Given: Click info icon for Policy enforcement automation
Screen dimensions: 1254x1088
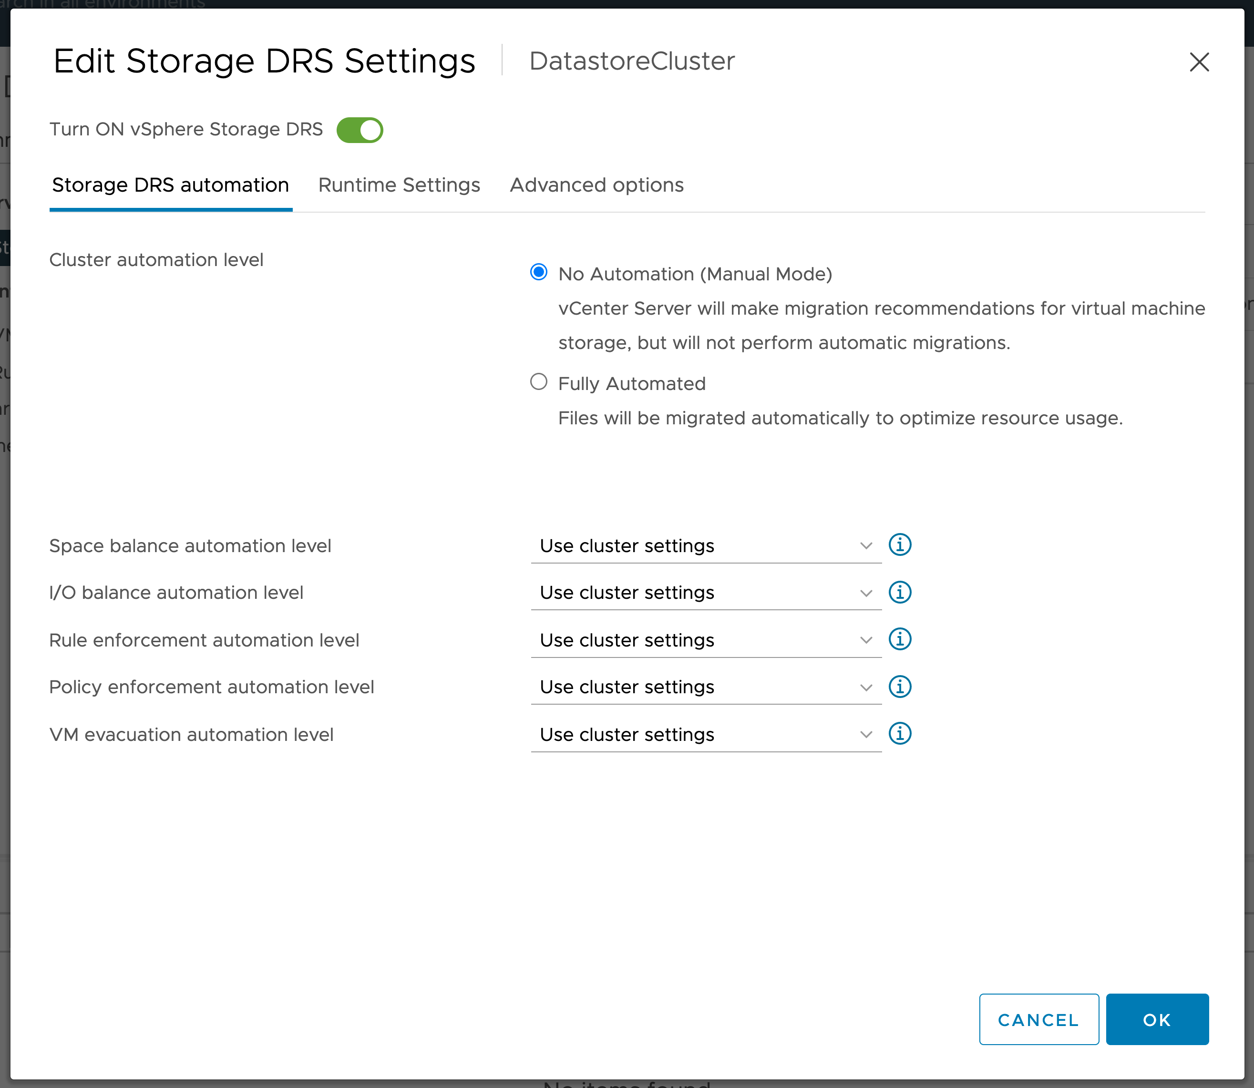Looking at the screenshot, I should click(899, 687).
